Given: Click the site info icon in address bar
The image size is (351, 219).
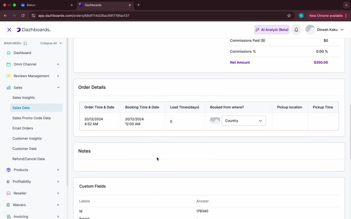Looking at the screenshot, I should [33, 16].
